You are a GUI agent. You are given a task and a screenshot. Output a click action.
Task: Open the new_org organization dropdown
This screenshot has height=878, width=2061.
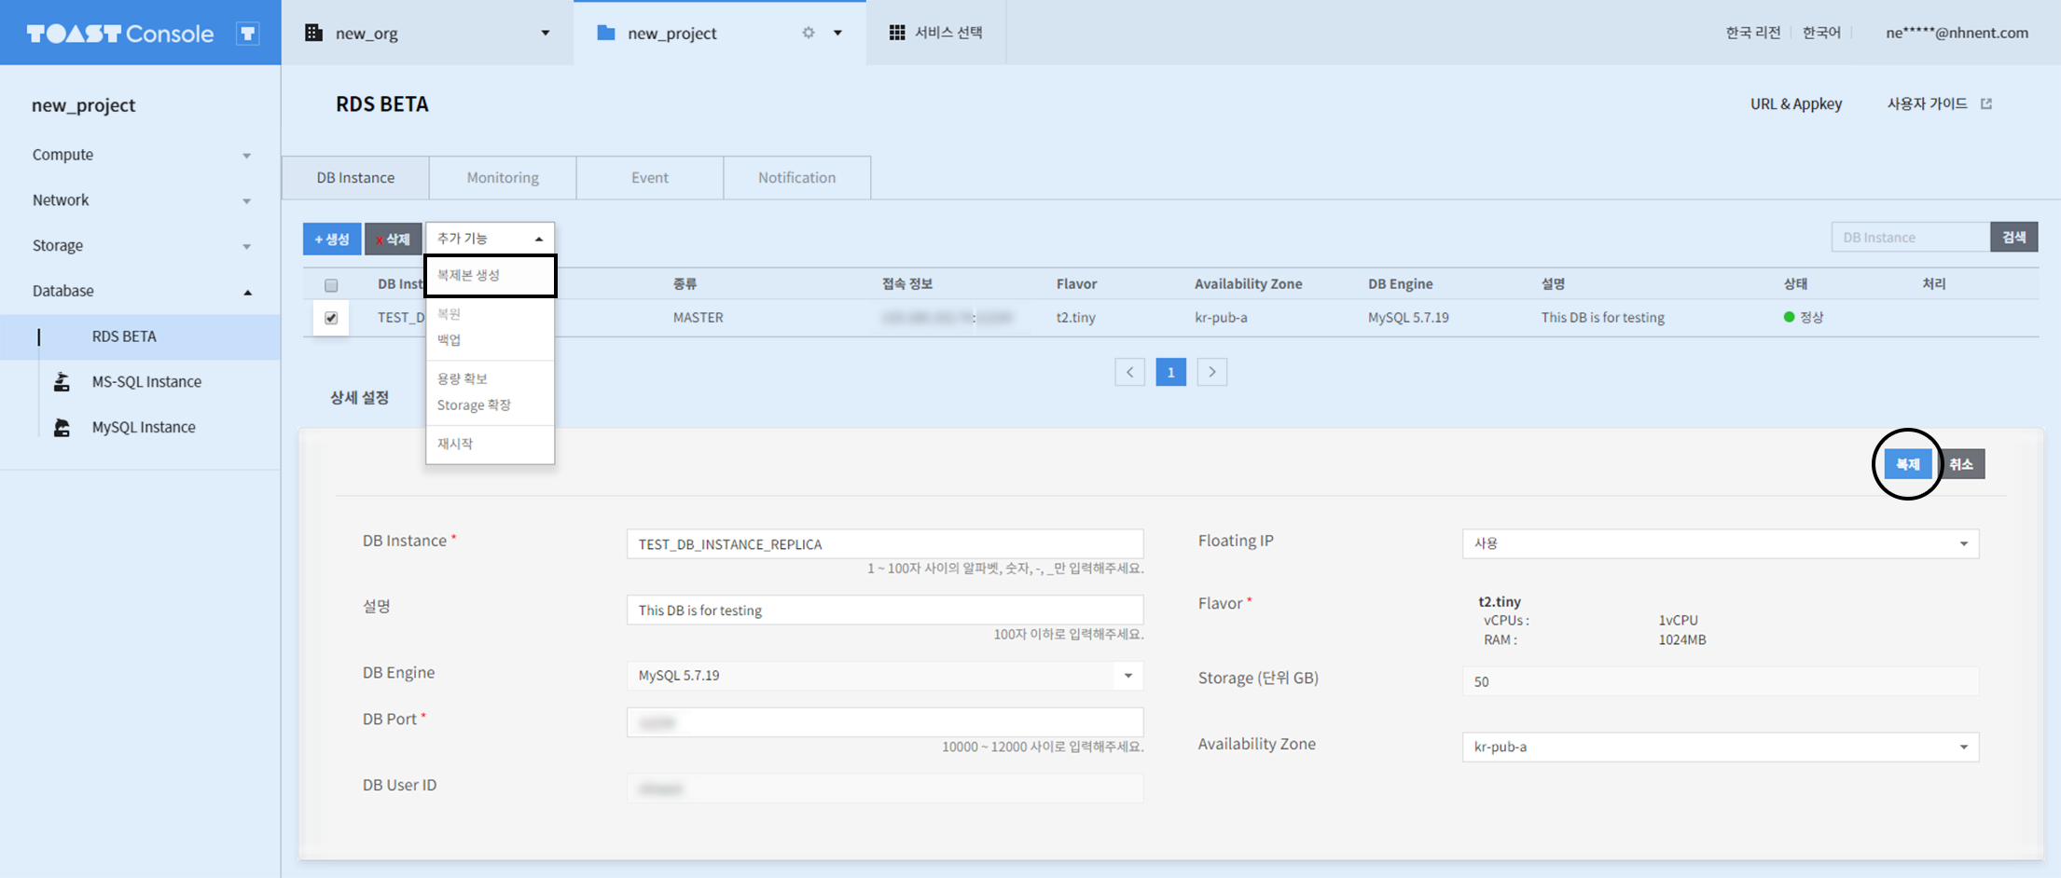pos(546,33)
